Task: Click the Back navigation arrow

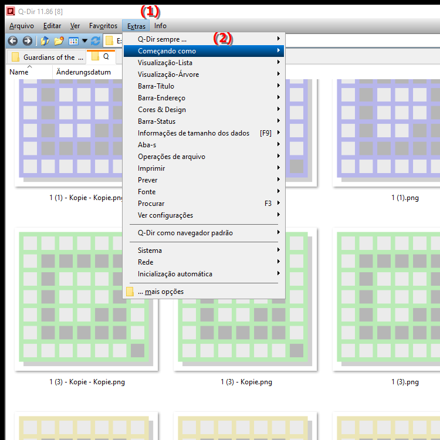Action: tap(13, 41)
